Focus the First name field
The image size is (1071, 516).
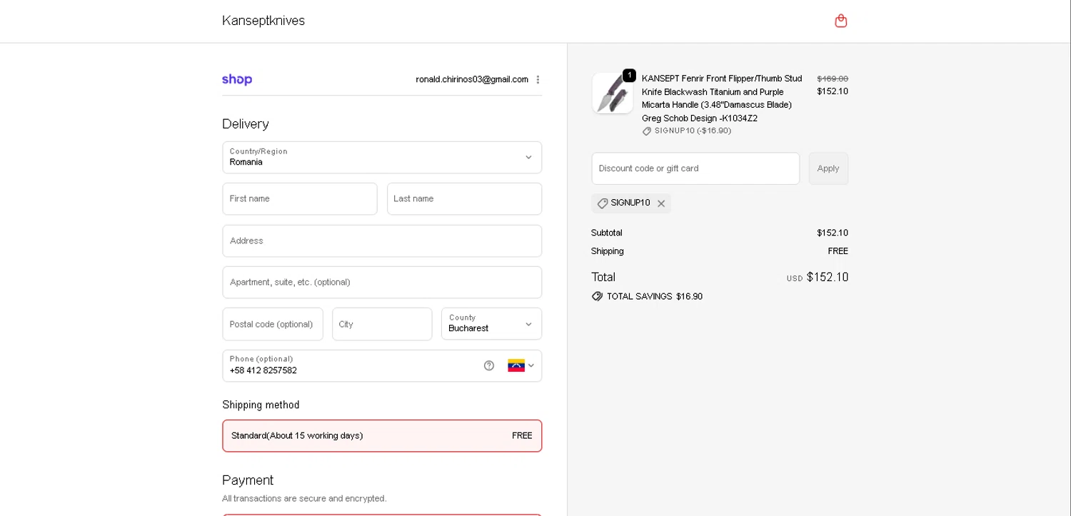point(300,198)
